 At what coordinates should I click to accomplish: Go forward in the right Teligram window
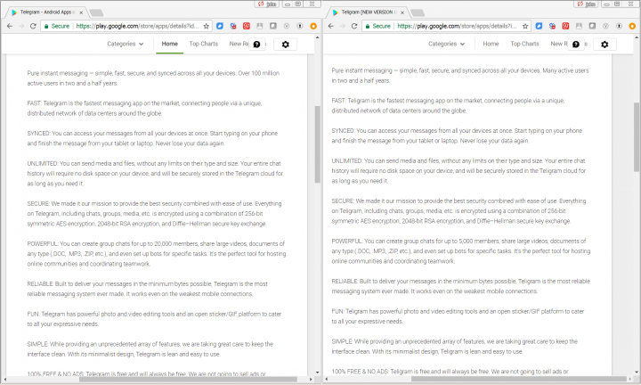point(343,26)
